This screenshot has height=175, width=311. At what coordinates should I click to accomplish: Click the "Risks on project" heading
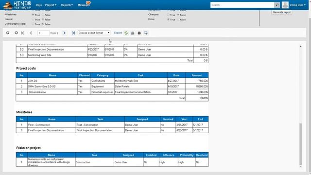[x=28, y=148]
